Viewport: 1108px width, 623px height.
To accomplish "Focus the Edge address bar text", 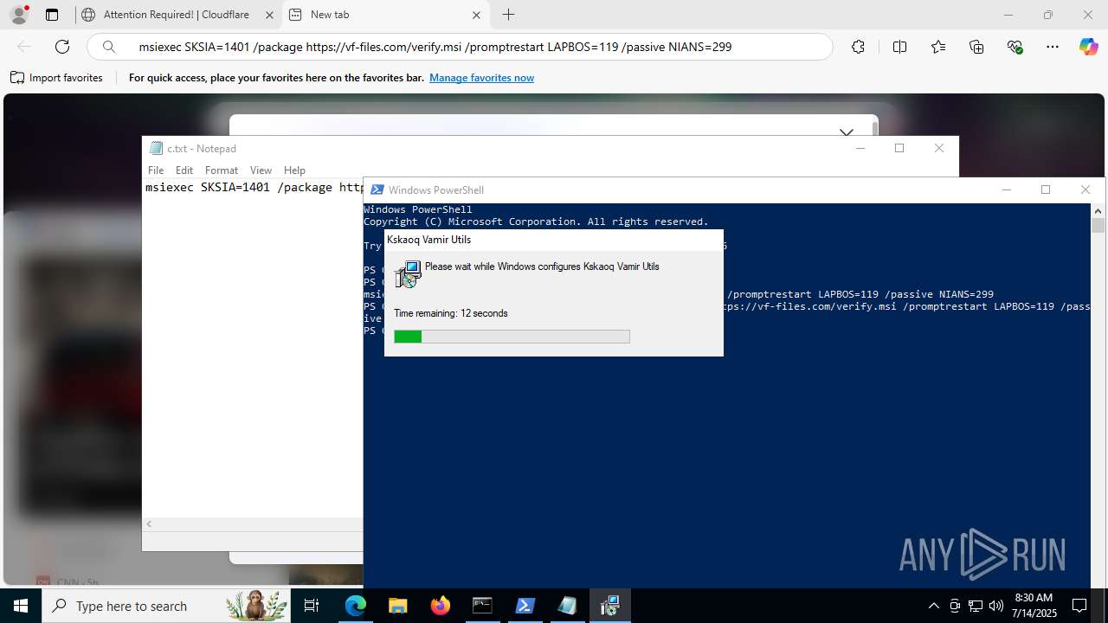I will coord(435,47).
